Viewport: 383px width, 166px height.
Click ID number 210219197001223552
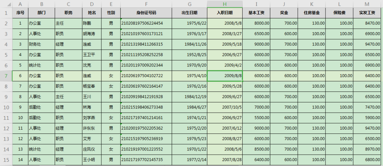pos(146,149)
